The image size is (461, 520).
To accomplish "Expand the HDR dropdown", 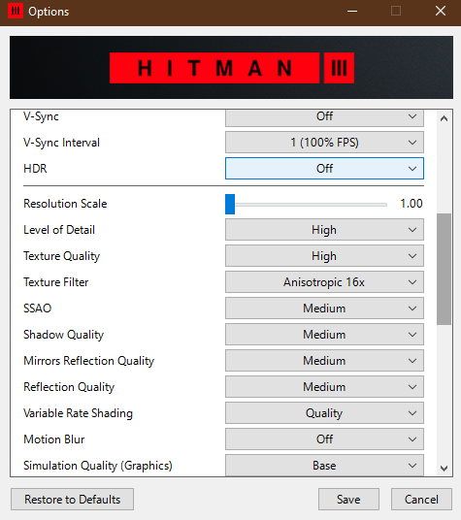I will point(324,169).
